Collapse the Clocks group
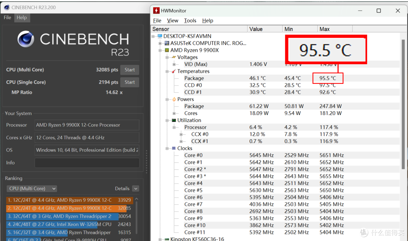This screenshot has width=408, height=241. [167, 149]
